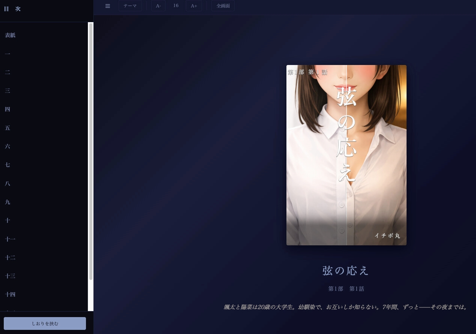This screenshot has width=476, height=334.
Task: Go to chapter 二 in contents
Action: pos(8,72)
